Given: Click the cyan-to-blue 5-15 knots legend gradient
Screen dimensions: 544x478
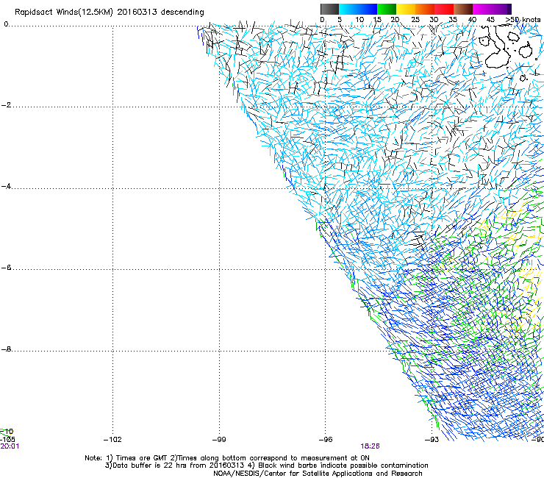Looking at the screenshot, I should click(358, 9).
